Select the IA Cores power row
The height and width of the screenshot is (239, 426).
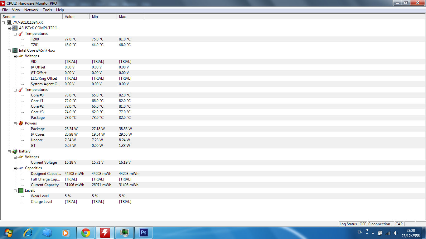point(213,134)
